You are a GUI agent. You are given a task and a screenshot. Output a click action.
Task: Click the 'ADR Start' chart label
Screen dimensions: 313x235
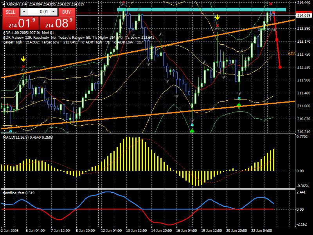pos(267,30)
